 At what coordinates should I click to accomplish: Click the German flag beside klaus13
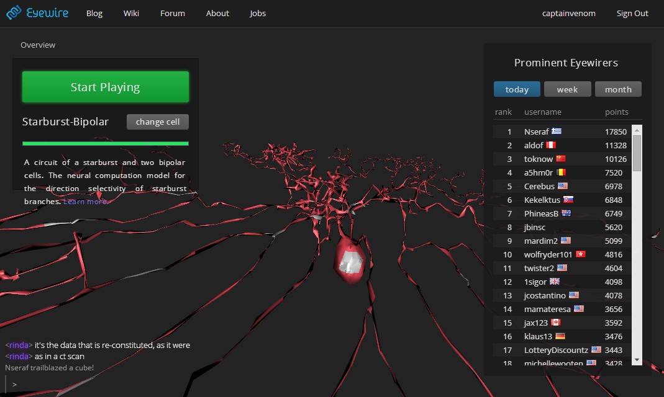click(x=560, y=336)
